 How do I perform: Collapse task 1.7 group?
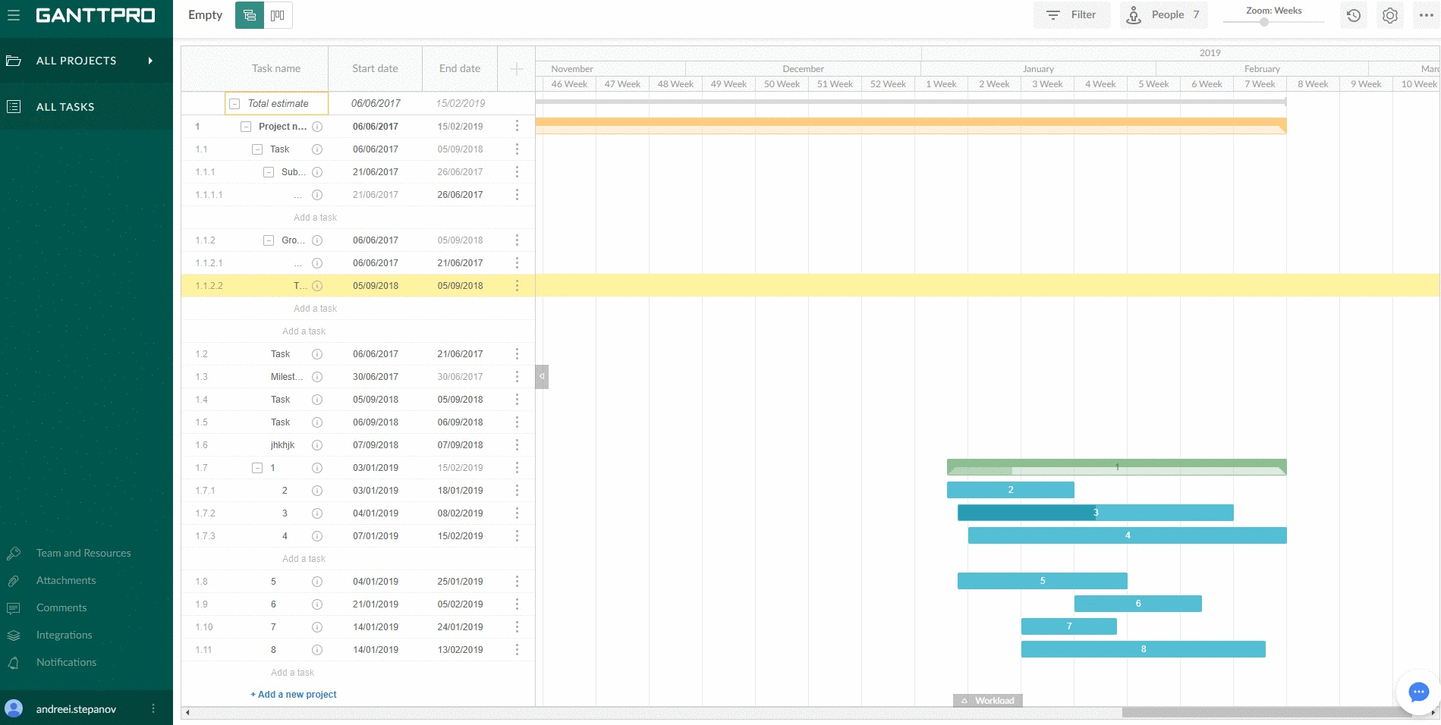tap(256, 468)
